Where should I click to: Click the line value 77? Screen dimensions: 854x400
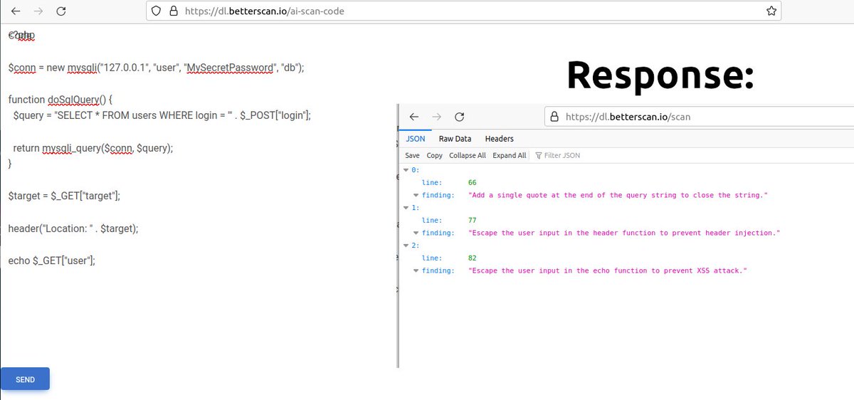(473, 221)
